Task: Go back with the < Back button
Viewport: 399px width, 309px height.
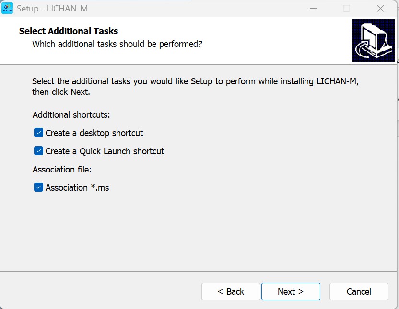Action: click(231, 291)
